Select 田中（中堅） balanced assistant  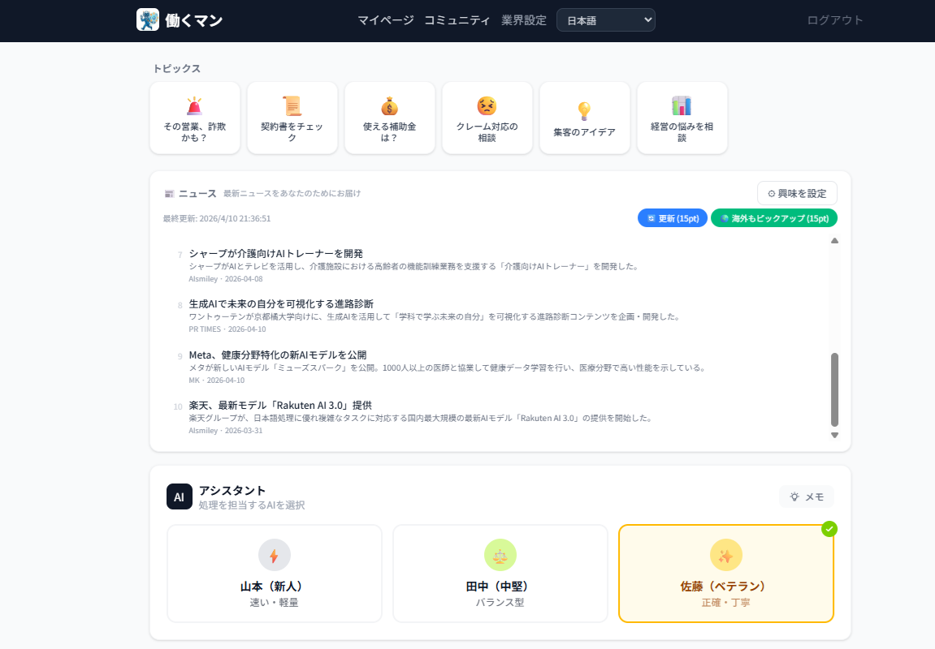point(500,574)
